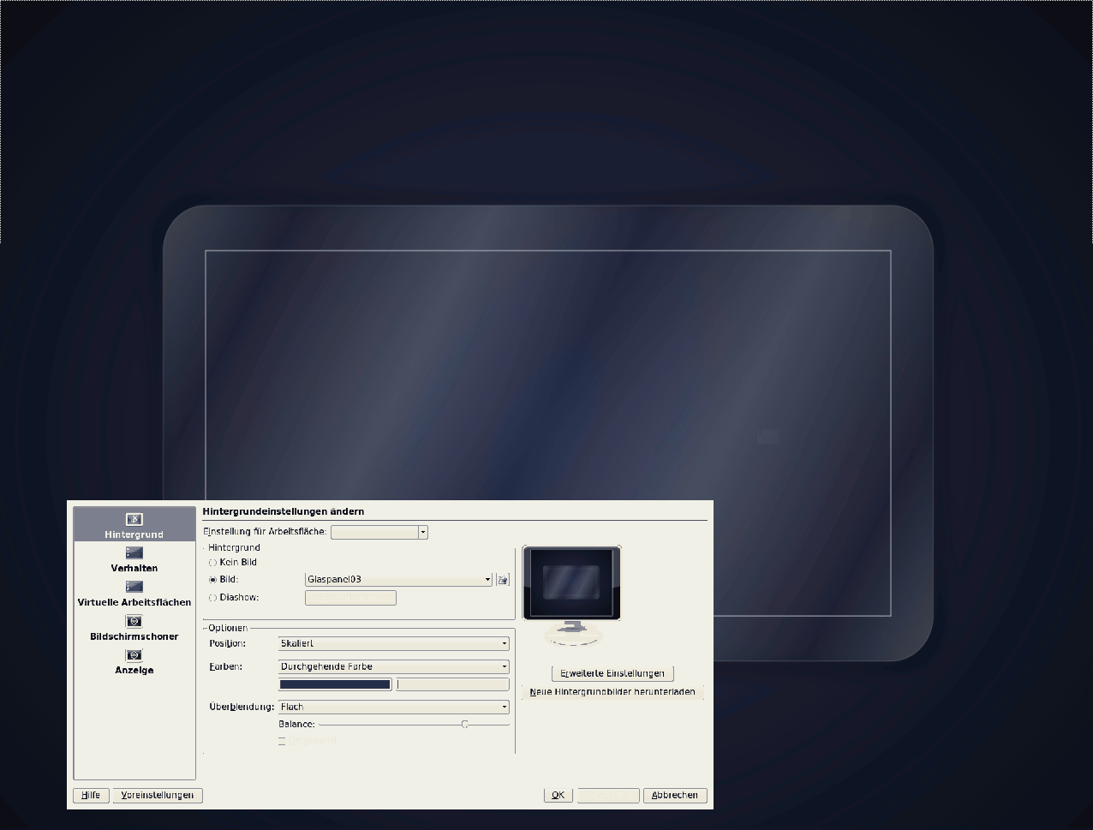This screenshot has height=830, width=1093.
Task: Select the Bild radio option
Action: 213,580
